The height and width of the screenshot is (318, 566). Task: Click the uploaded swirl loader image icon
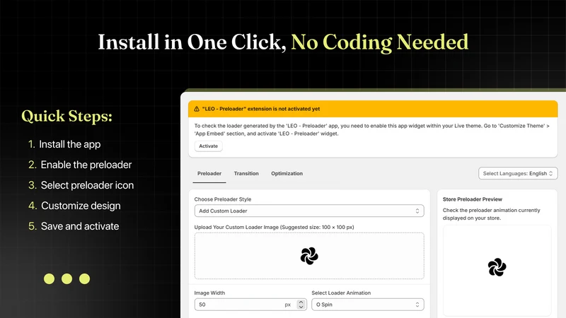pos(309,256)
